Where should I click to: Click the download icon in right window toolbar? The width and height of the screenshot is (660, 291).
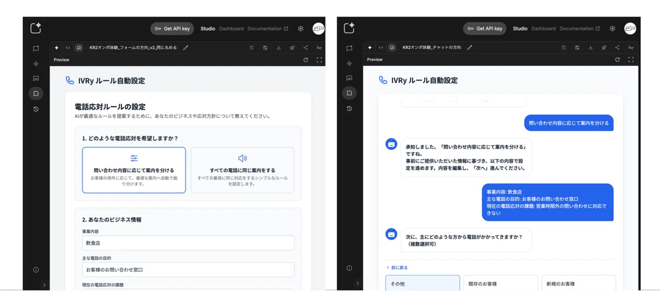pyautogui.click(x=591, y=48)
